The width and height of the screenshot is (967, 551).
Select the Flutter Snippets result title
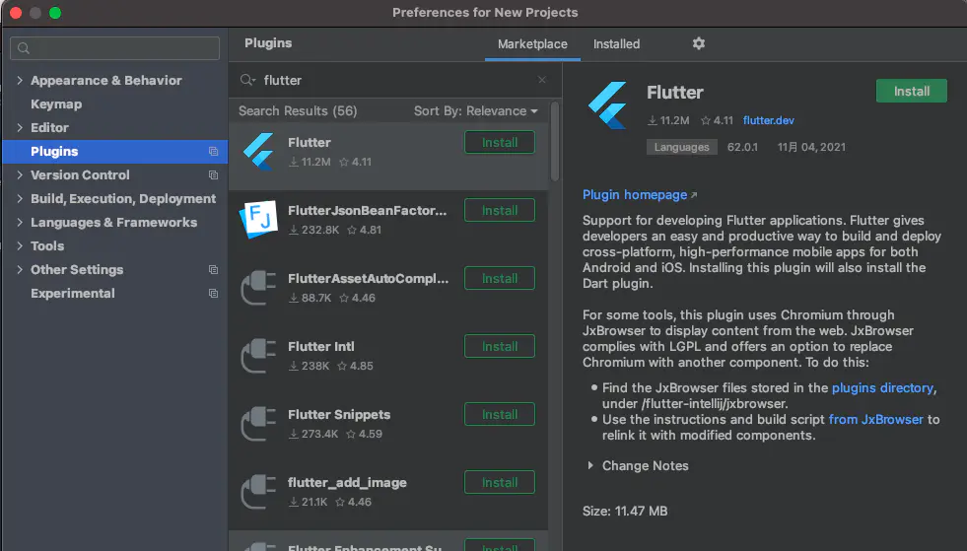[338, 415]
